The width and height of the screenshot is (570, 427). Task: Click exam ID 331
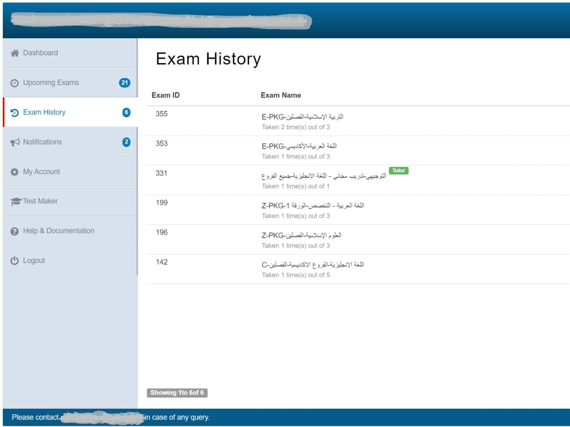tap(161, 173)
